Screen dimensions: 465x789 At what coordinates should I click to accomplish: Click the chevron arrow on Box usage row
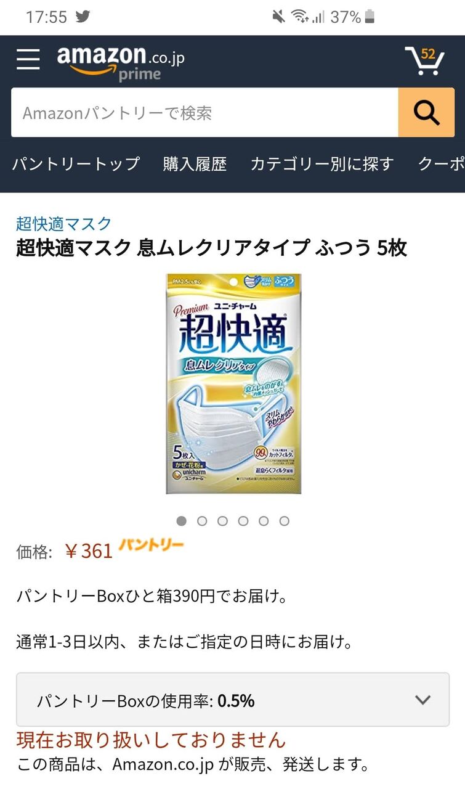[423, 700]
